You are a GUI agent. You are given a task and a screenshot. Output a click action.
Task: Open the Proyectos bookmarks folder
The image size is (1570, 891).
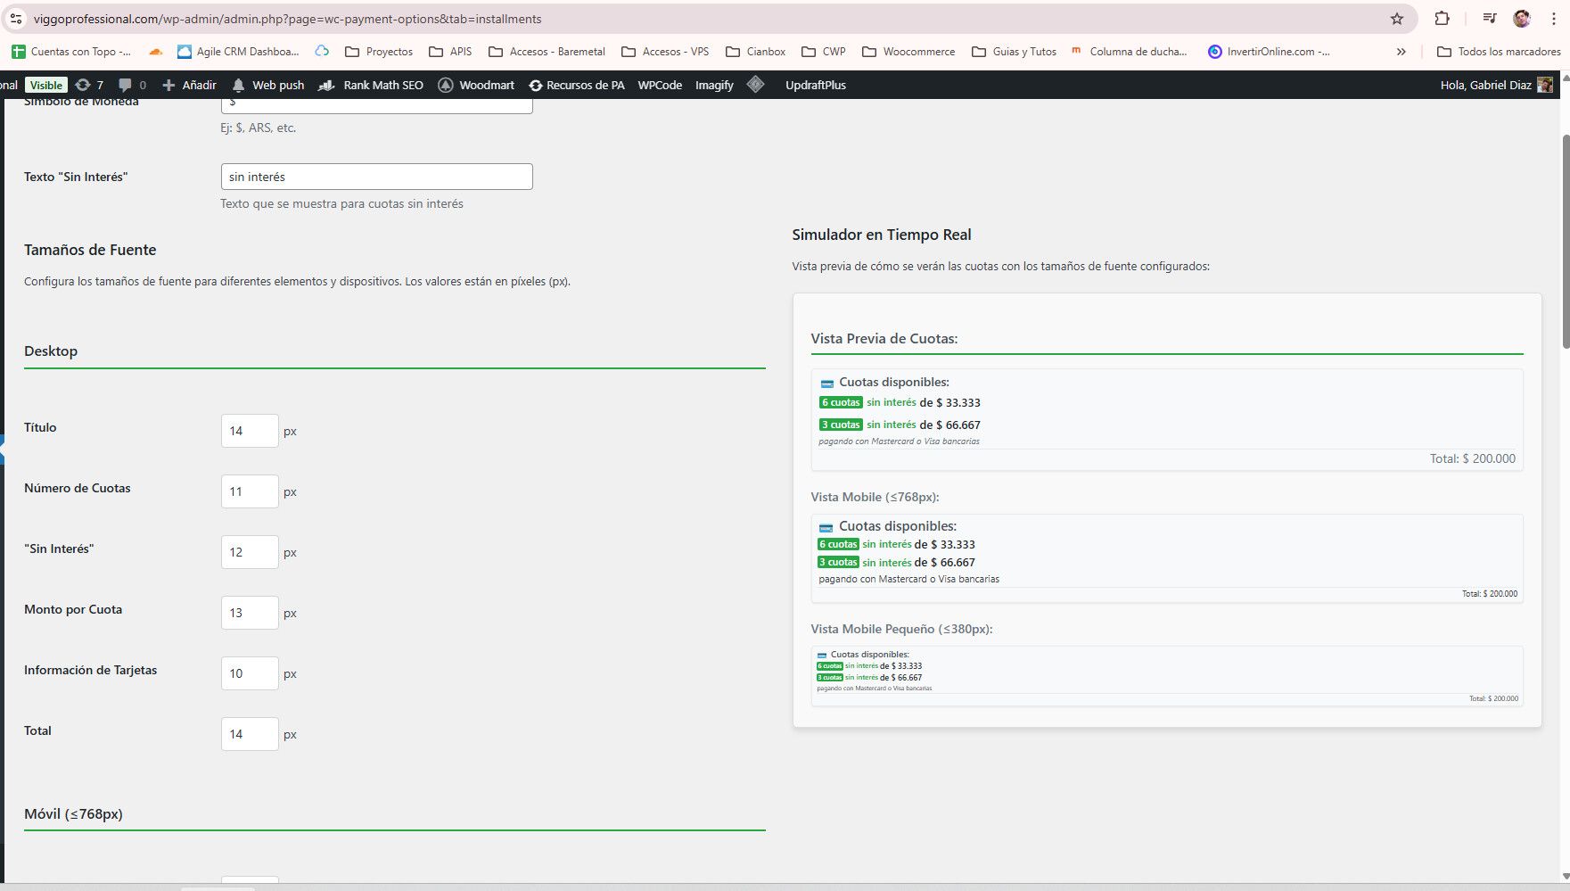pyautogui.click(x=379, y=52)
